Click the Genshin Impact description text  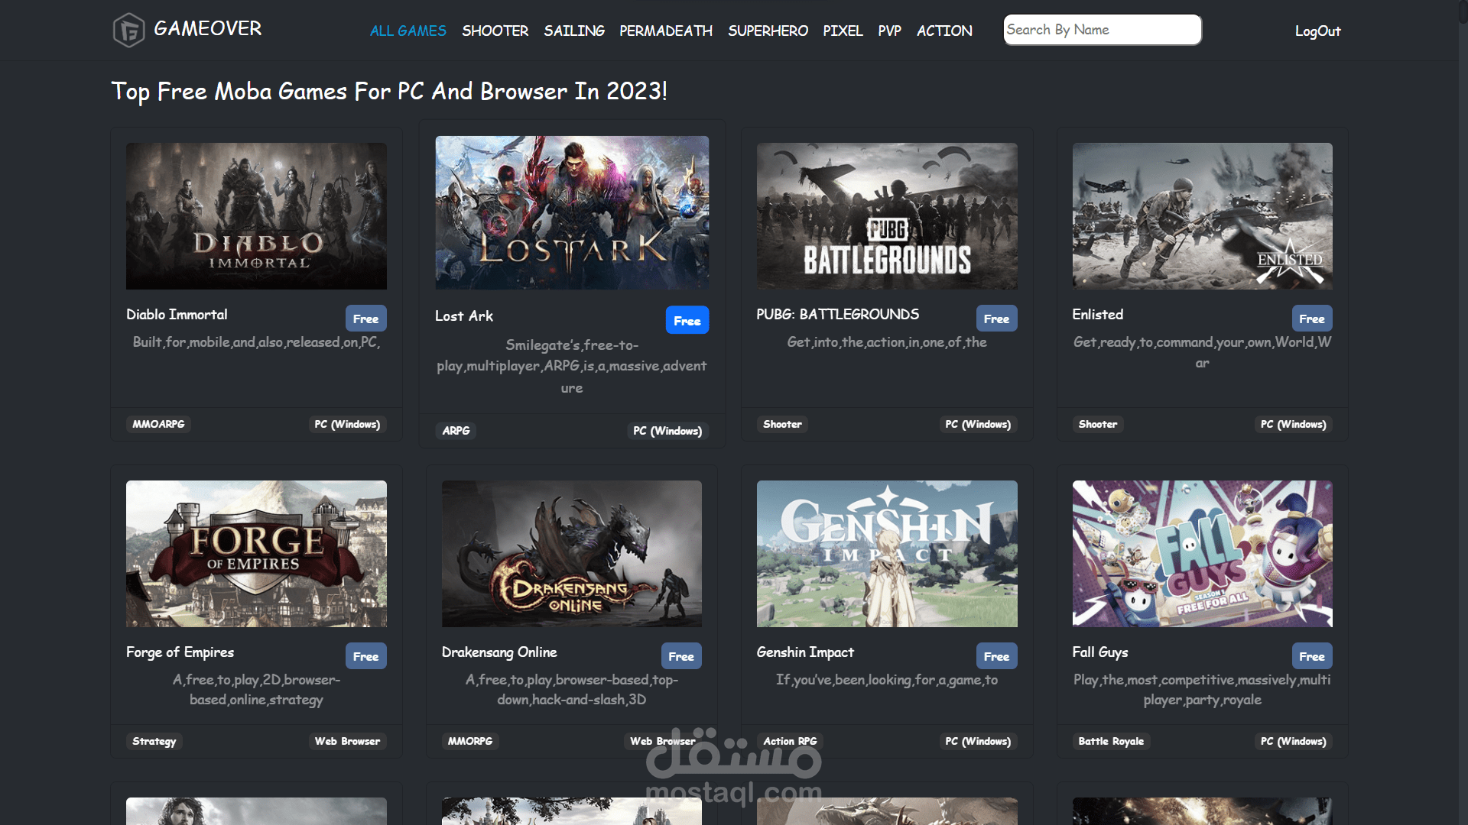887,680
